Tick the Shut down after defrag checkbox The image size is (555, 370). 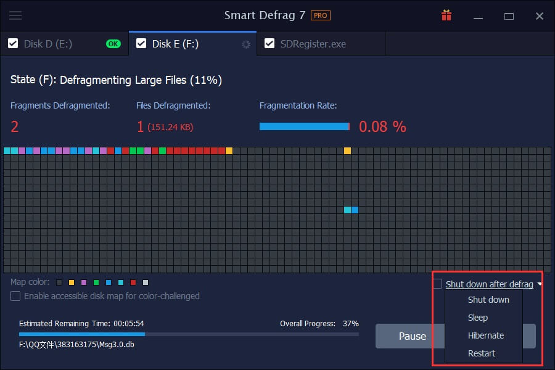point(438,284)
